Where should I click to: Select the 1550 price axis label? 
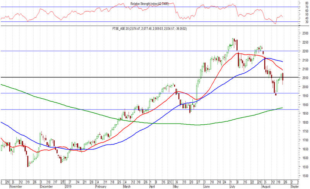[x=305, y=167]
